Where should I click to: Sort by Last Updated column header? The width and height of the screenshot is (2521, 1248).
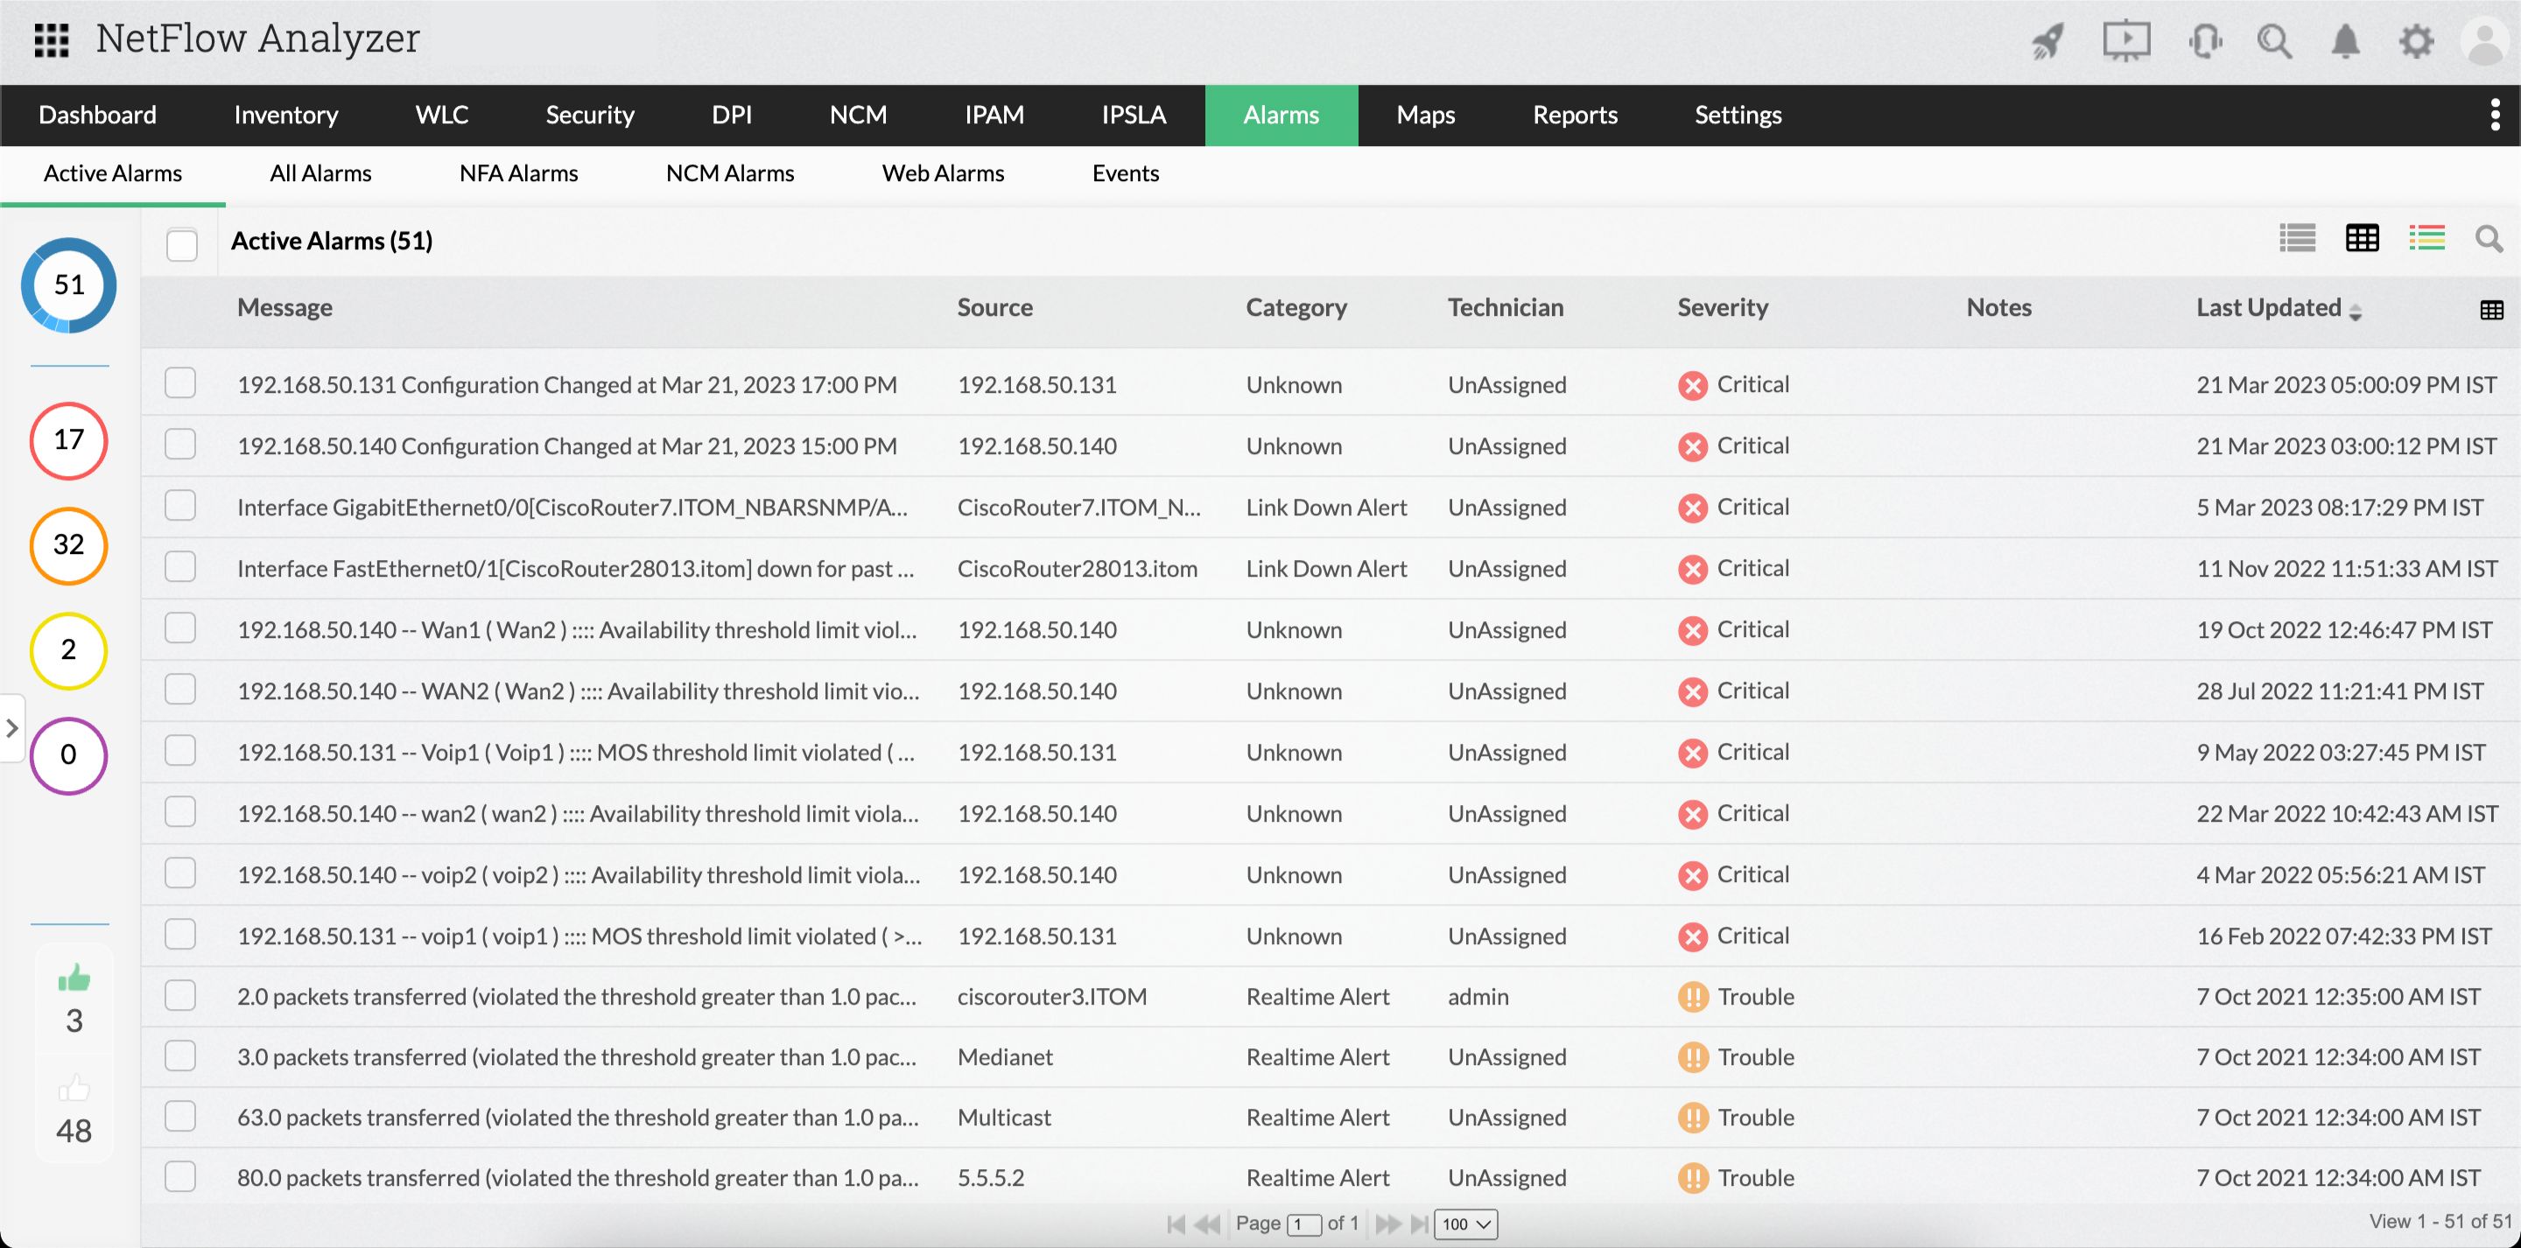click(x=2269, y=307)
